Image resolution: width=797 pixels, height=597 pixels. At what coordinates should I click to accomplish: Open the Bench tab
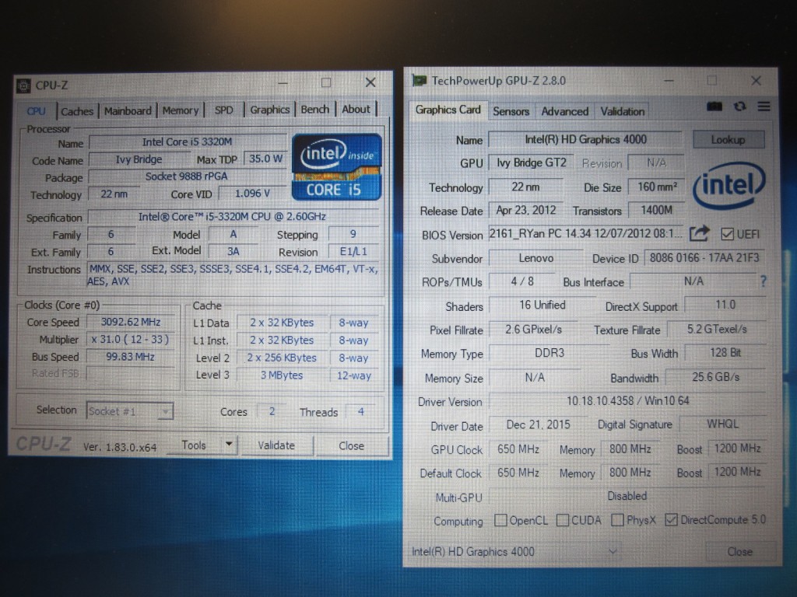[314, 109]
